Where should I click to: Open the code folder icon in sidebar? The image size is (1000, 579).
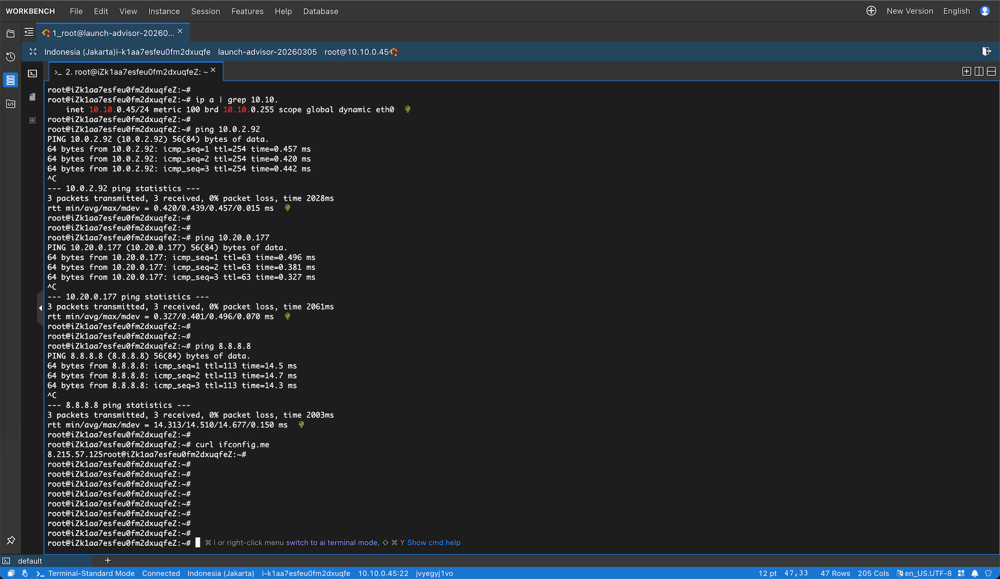[x=10, y=104]
